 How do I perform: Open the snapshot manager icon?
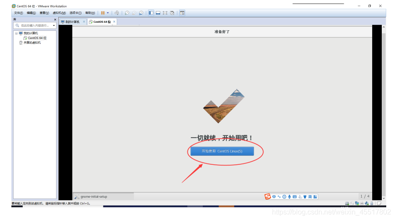pos(141,13)
